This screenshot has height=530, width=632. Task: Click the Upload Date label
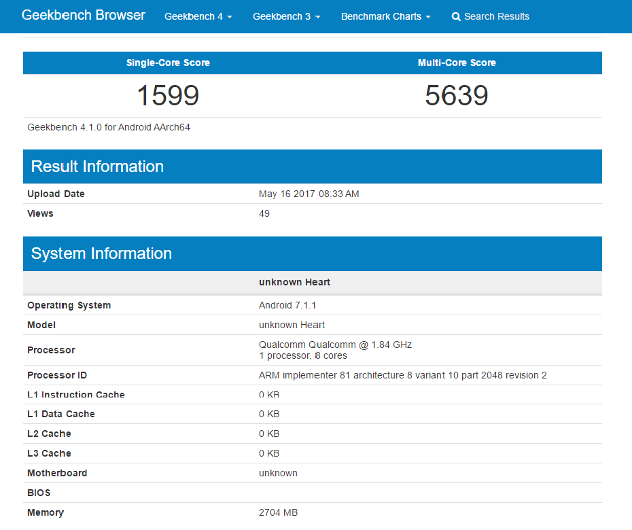tap(56, 194)
